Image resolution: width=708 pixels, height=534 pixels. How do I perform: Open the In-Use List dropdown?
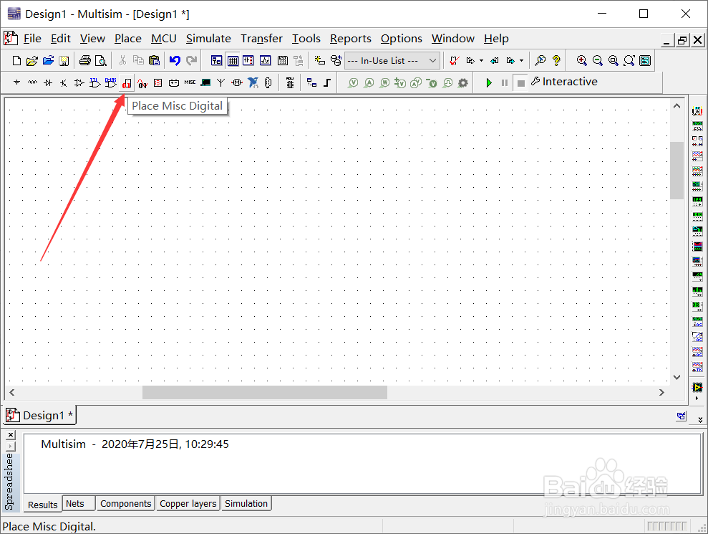[x=392, y=61]
